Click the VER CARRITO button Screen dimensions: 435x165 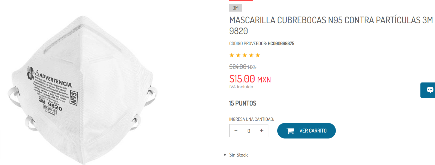click(306, 131)
